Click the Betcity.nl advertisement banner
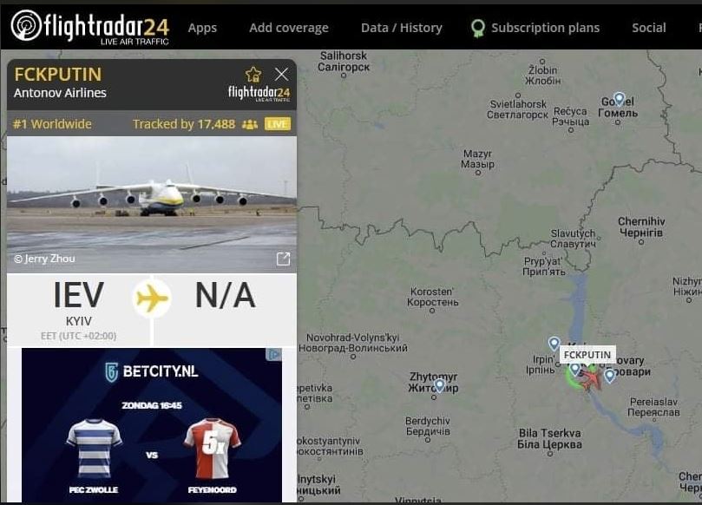This screenshot has width=702, height=505. point(152,425)
